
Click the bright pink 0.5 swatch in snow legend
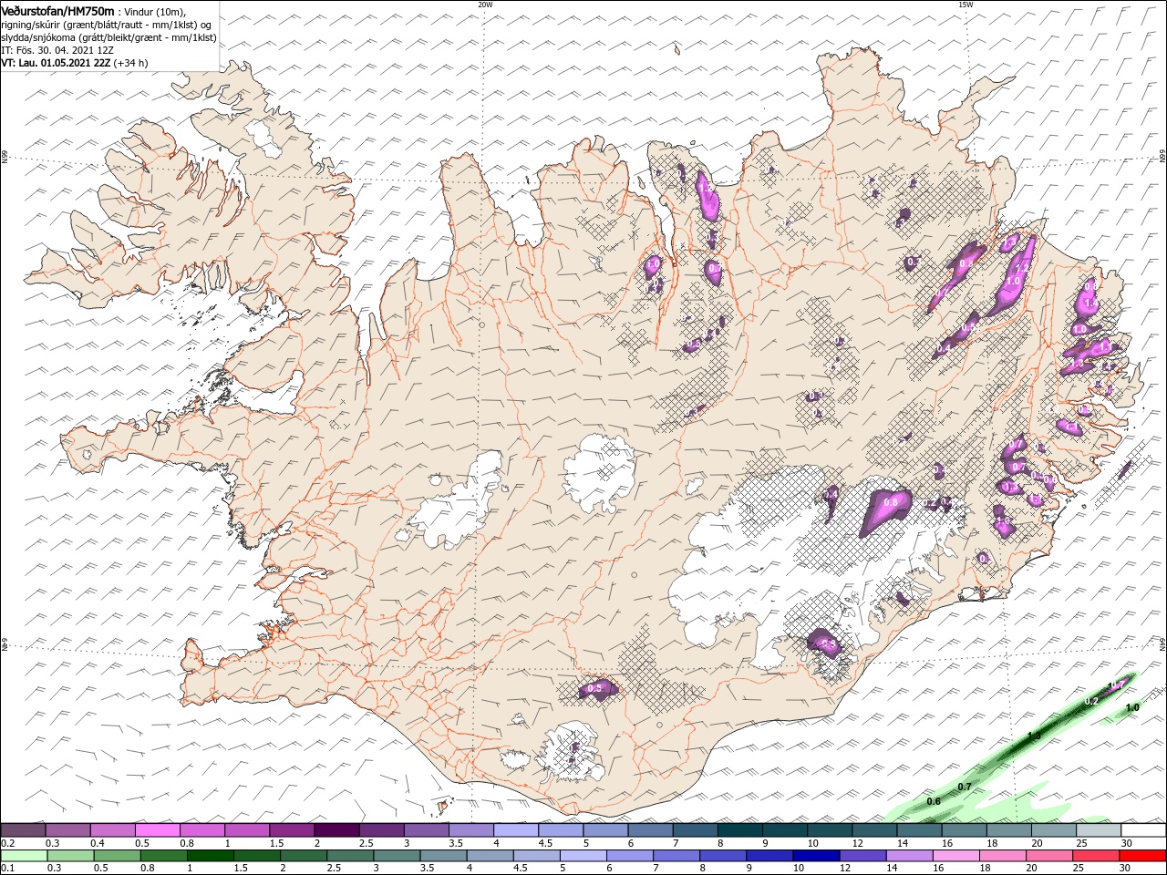click(x=157, y=829)
